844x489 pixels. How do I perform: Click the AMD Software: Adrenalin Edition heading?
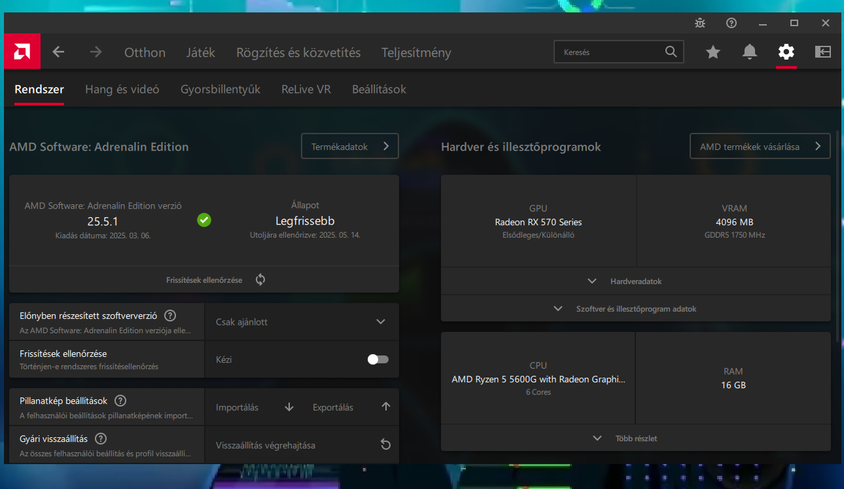point(99,147)
